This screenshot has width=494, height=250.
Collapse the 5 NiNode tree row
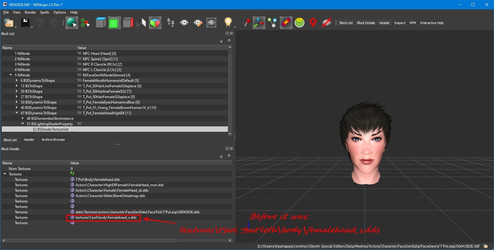tap(11, 75)
